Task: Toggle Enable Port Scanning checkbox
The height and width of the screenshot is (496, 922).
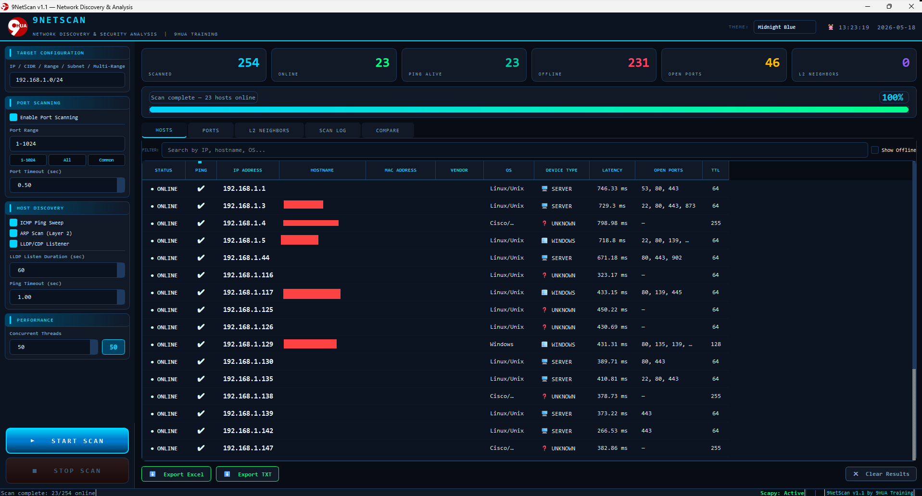Action: pyautogui.click(x=13, y=117)
